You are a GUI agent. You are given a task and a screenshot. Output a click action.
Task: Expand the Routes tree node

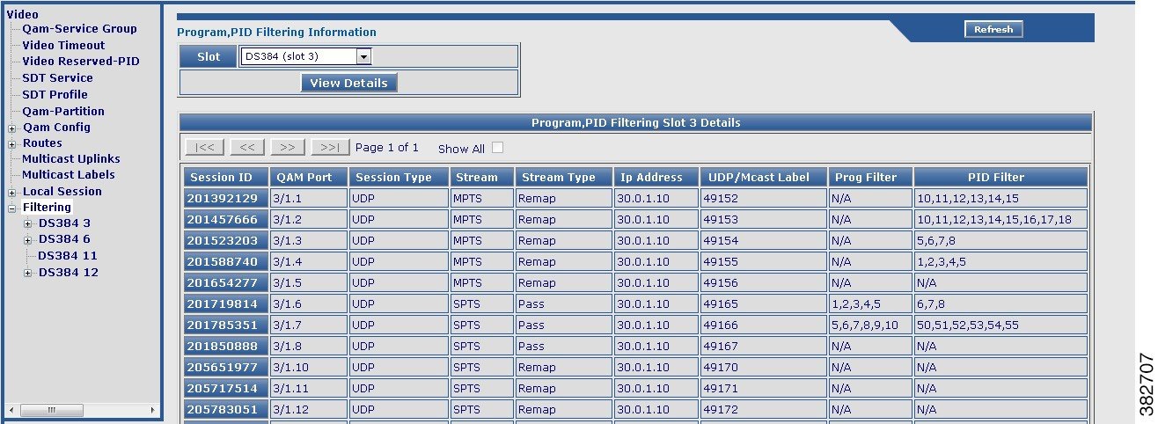12,143
